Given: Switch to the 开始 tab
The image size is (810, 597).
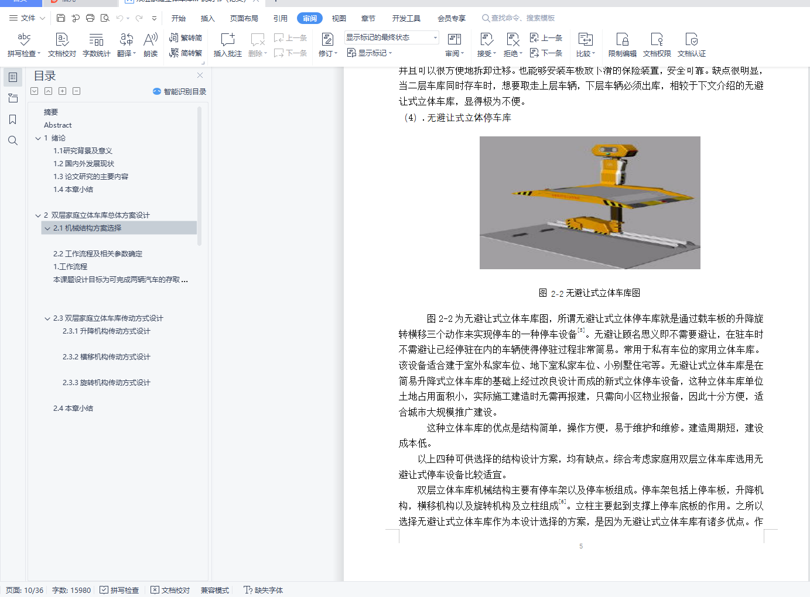Looking at the screenshot, I should tap(179, 18).
